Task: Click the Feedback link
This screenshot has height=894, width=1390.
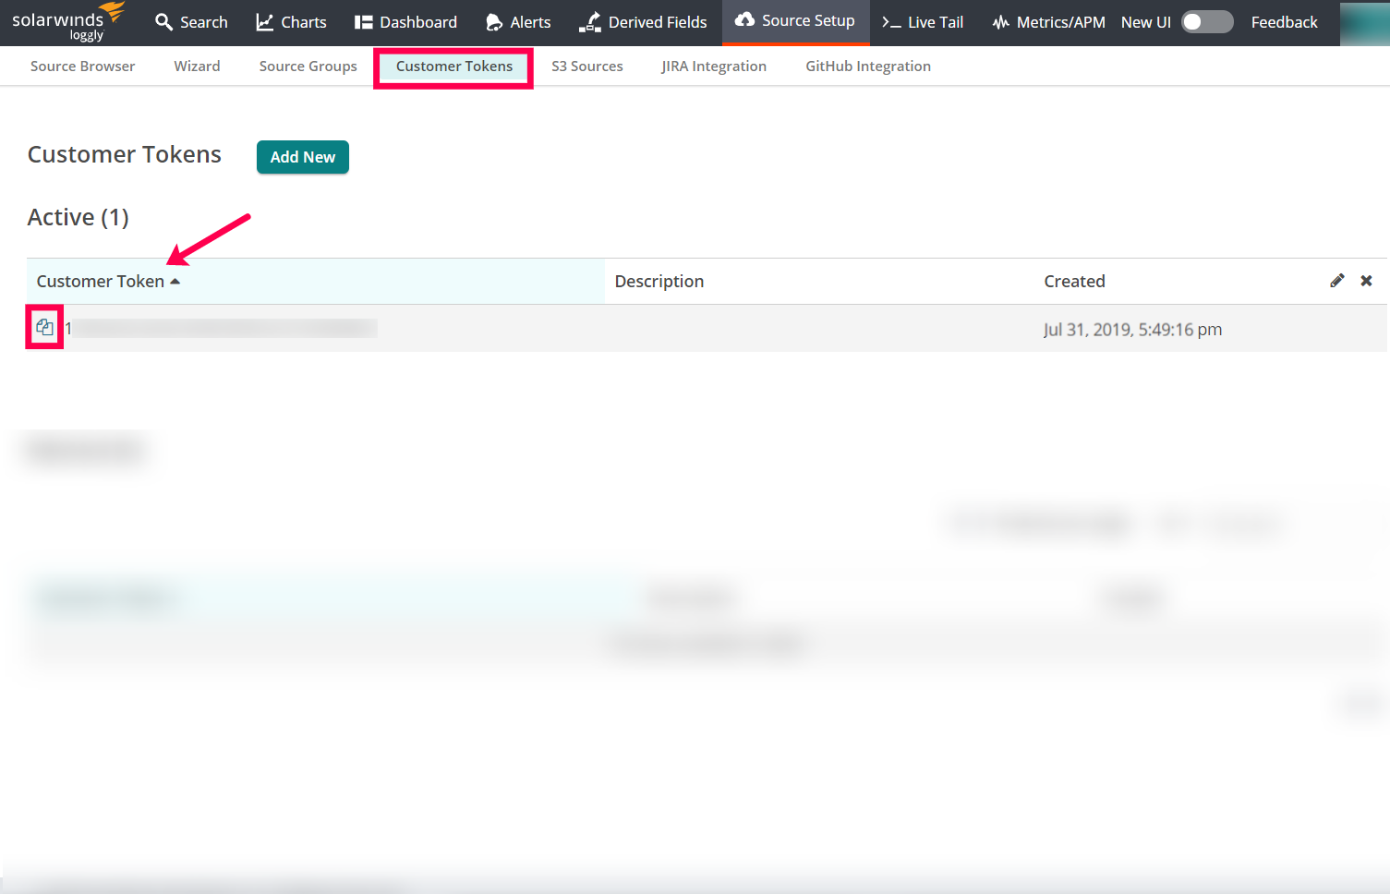Action: coord(1284,22)
